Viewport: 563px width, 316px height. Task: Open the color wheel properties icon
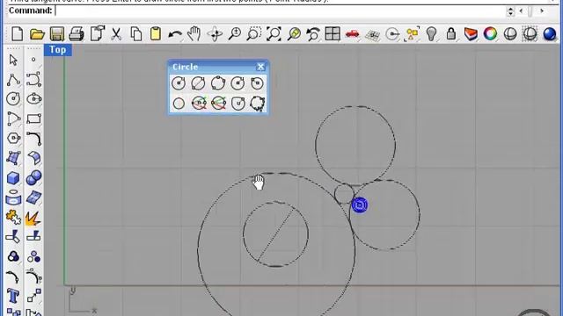point(490,34)
